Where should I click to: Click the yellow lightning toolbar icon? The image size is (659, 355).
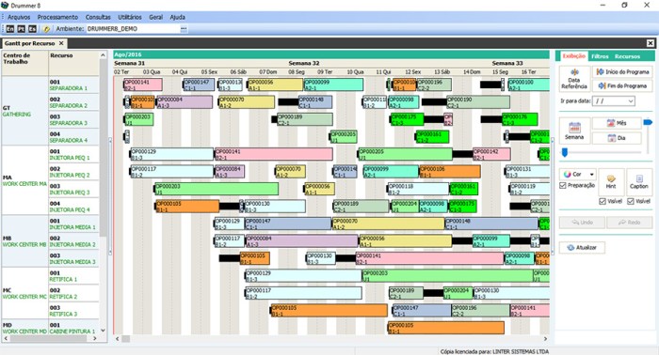47,29
